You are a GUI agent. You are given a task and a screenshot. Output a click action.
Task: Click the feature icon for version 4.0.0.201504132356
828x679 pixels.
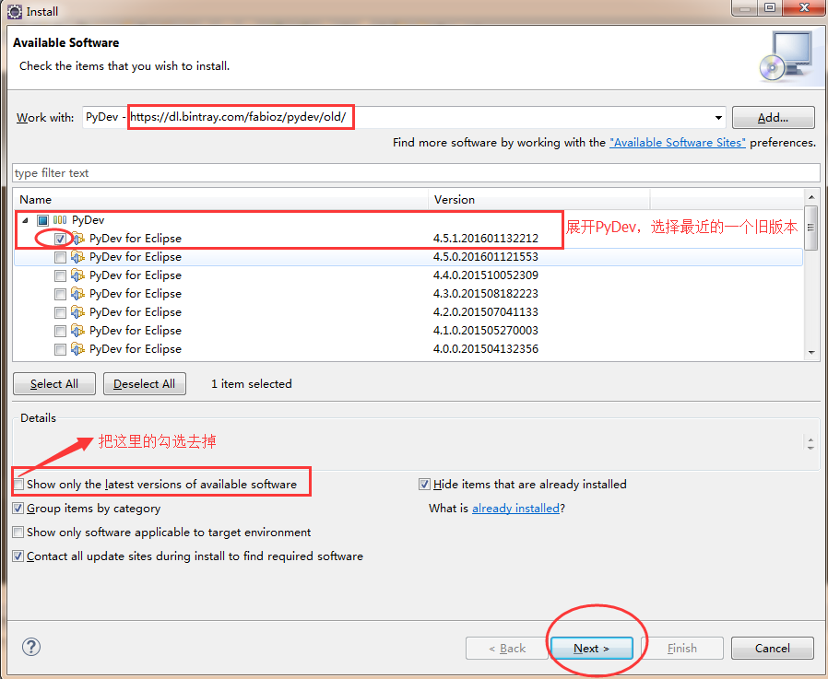pyautogui.click(x=77, y=349)
